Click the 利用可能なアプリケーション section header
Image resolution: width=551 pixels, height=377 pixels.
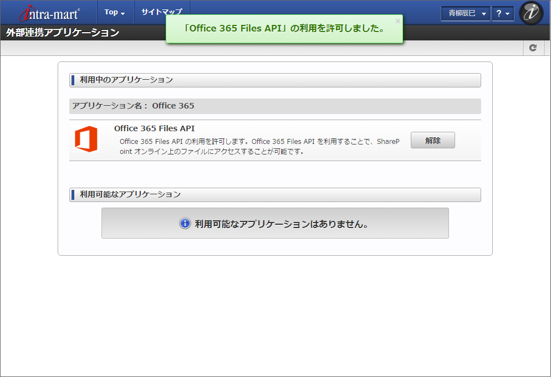275,194
